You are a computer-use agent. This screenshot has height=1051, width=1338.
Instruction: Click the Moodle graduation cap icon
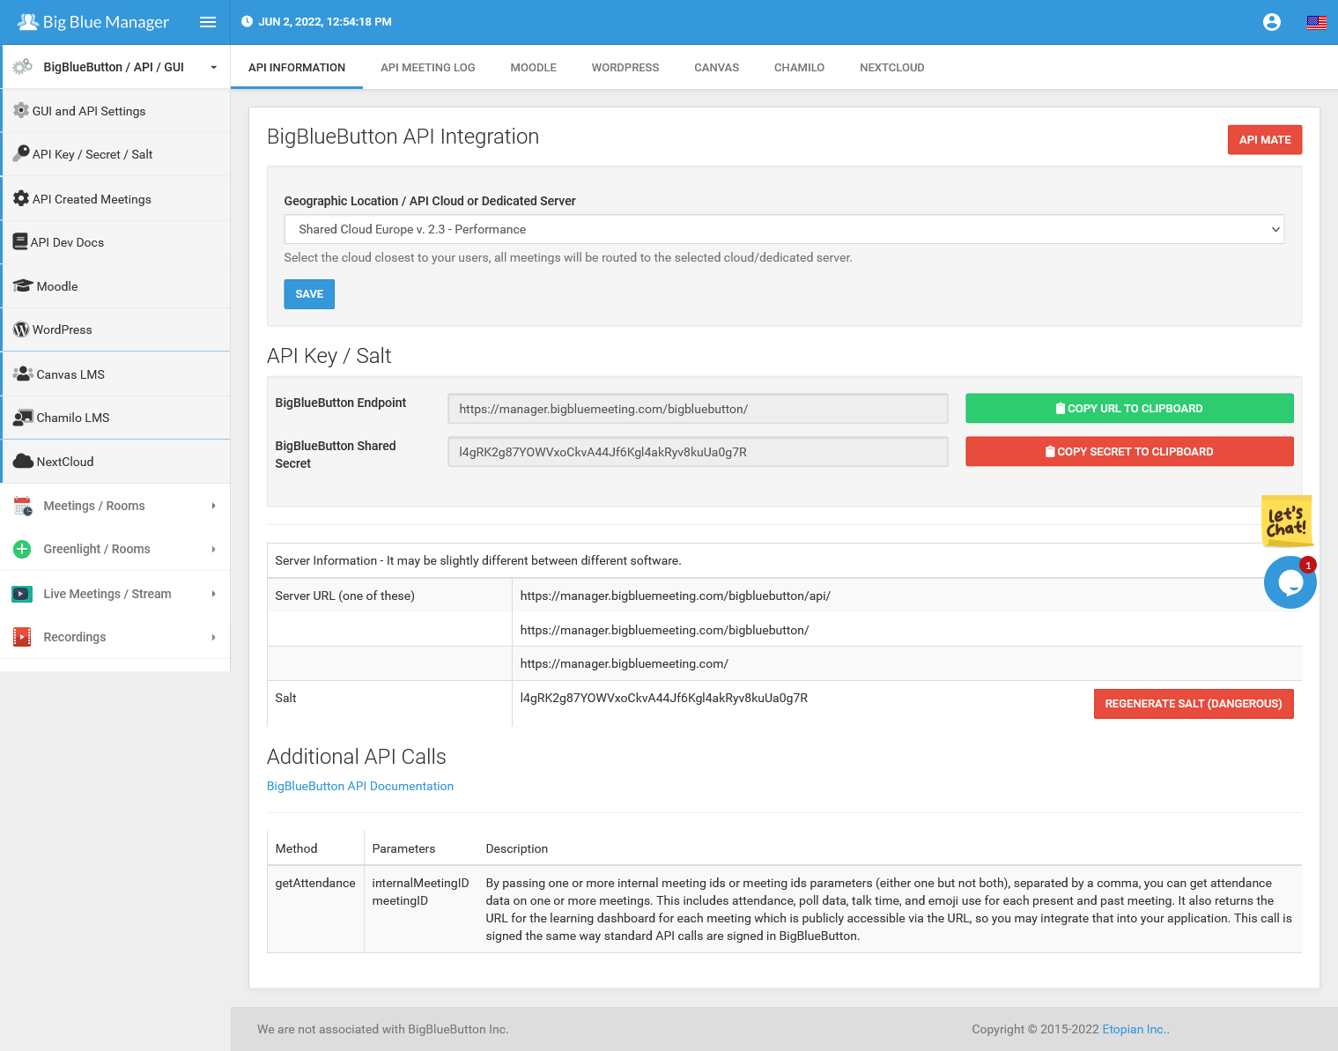click(23, 285)
